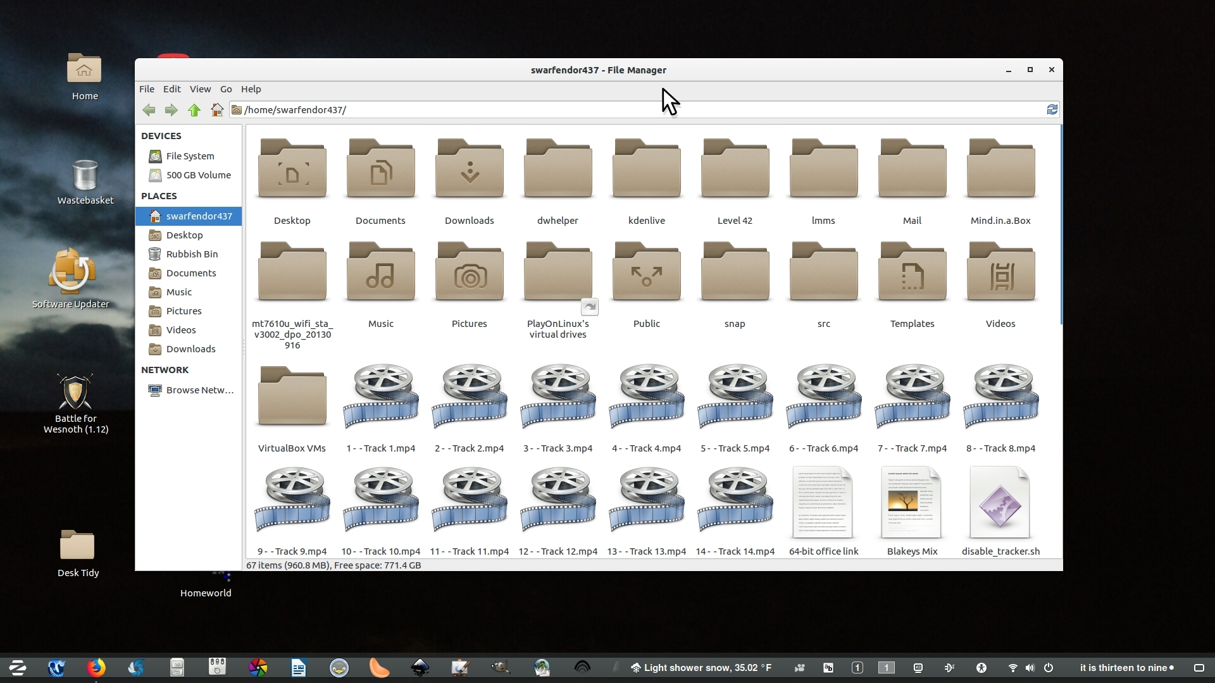Open the File System device
The height and width of the screenshot is (683, 1215).
[x=190, y=156]
